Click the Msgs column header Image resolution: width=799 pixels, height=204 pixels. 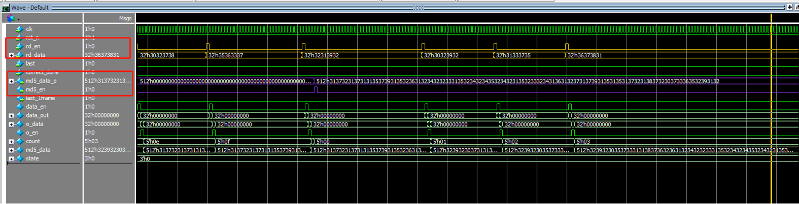point(125,18)
